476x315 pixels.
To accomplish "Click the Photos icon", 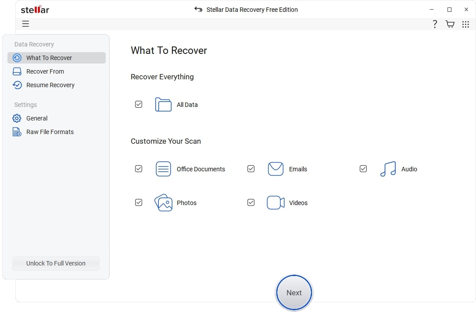I will point(163,202).
